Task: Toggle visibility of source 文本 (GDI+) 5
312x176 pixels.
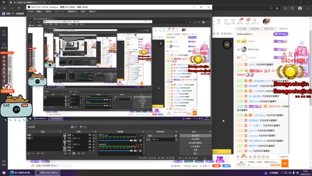Action: pyautogui.click(x=90, y=138)
